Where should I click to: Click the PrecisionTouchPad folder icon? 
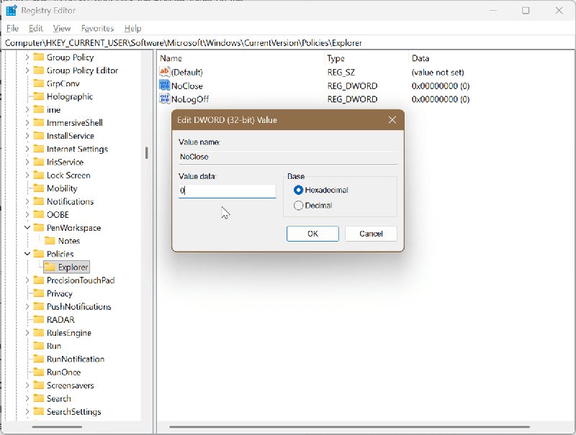tap(39, 280)
